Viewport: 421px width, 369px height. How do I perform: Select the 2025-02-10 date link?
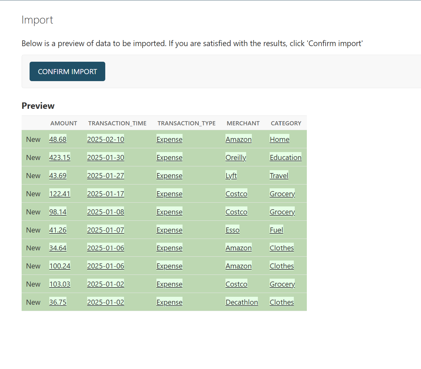pyautogui.click(x=106, y=139)
